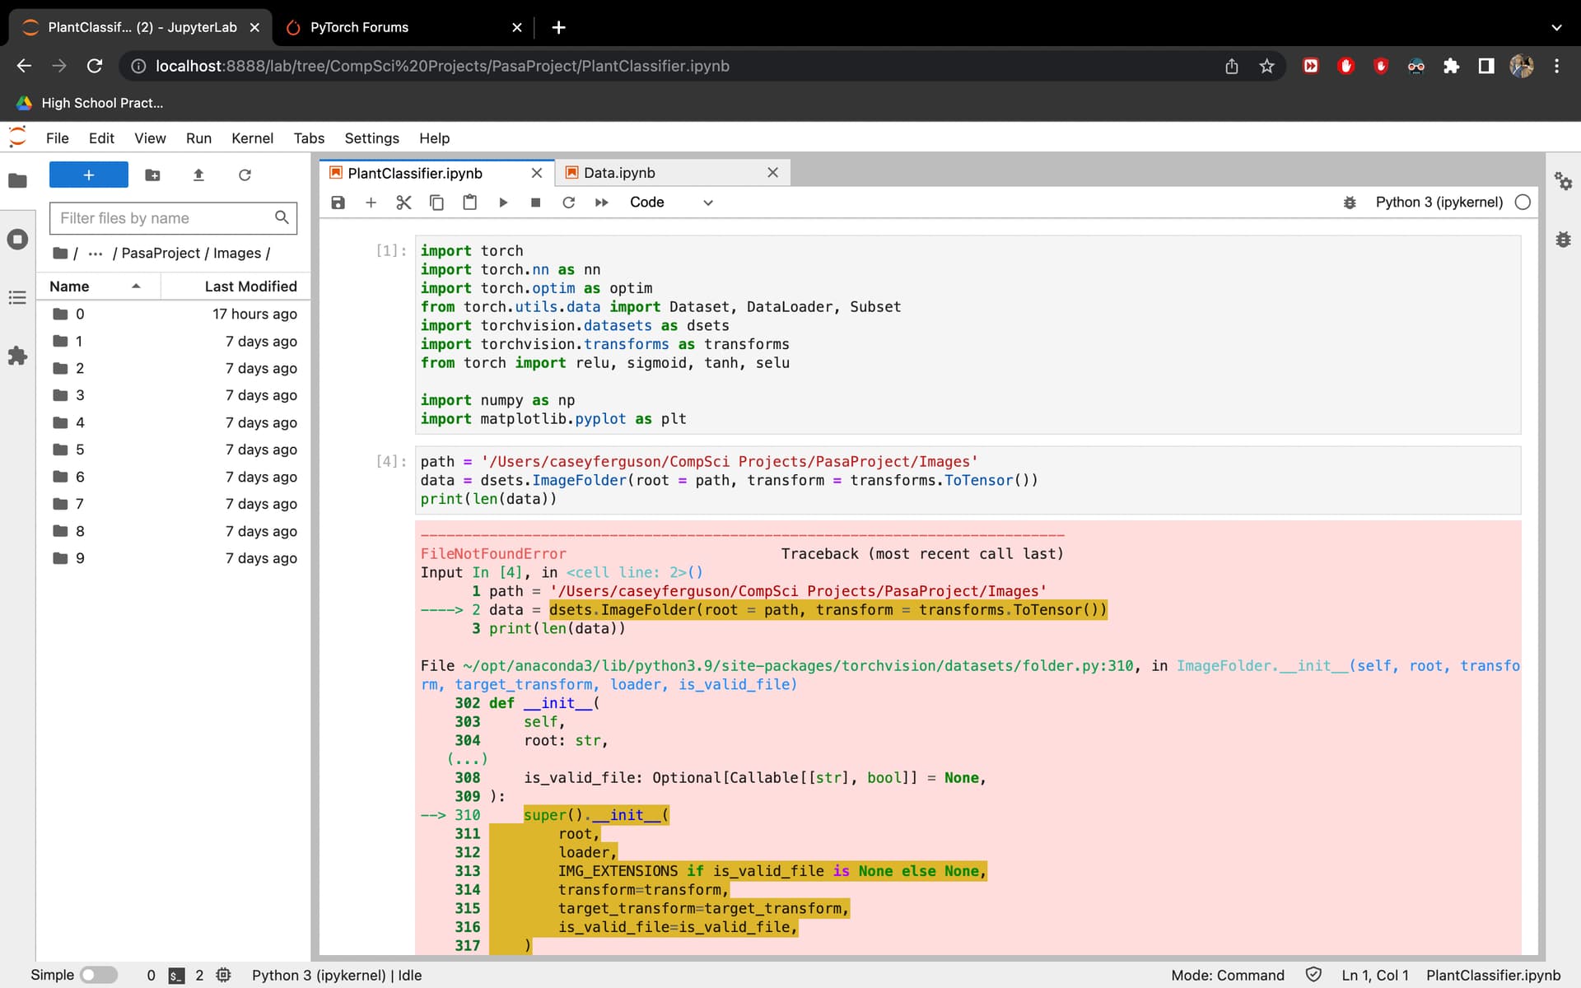Interrupt the running kernel
Image resolution: width=1581 pixels, height=988 pixels.
pos(536,202)
